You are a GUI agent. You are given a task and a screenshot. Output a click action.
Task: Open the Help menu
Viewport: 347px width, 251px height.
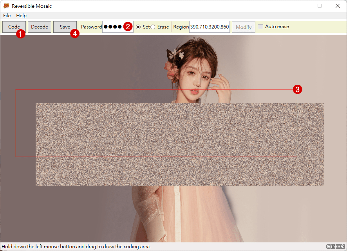[x=22, y=16]
